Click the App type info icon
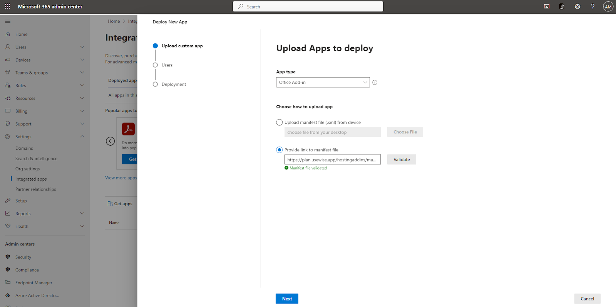The width and height of the screenshot is (616, 307). coord(375,82)
